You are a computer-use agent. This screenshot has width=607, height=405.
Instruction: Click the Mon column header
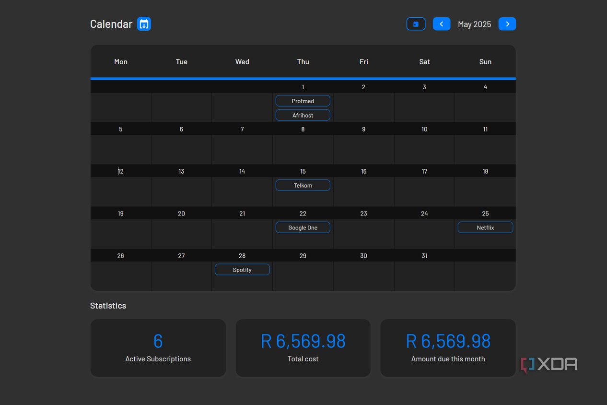pyautogui.click(x=121, y=61)
